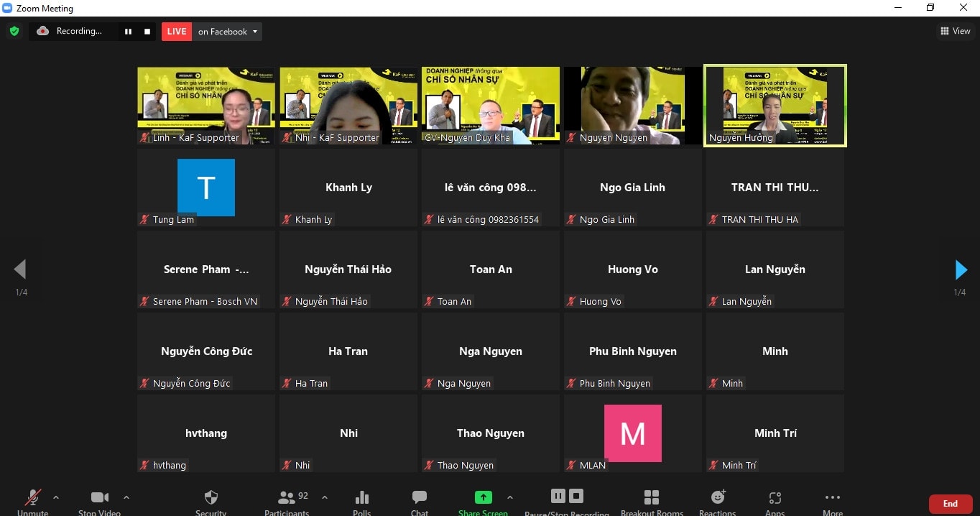Click Tung Lam's blue T avatar
Screen dimensions: 980x516
click(x=206, y=188)
